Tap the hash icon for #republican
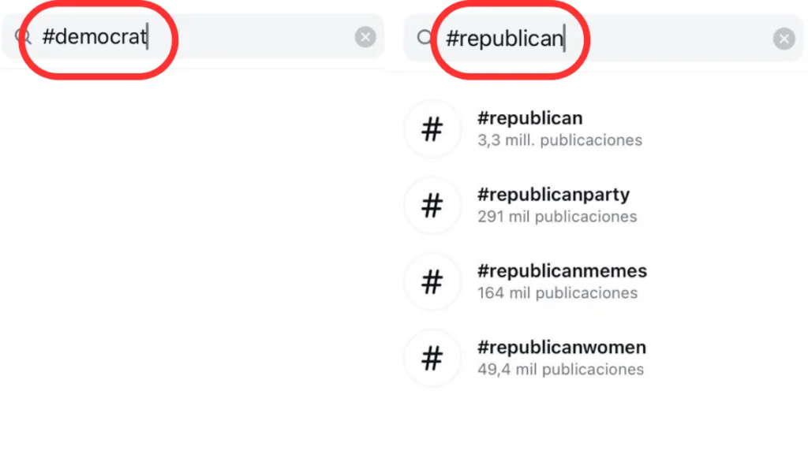 [x=432, y=129]
